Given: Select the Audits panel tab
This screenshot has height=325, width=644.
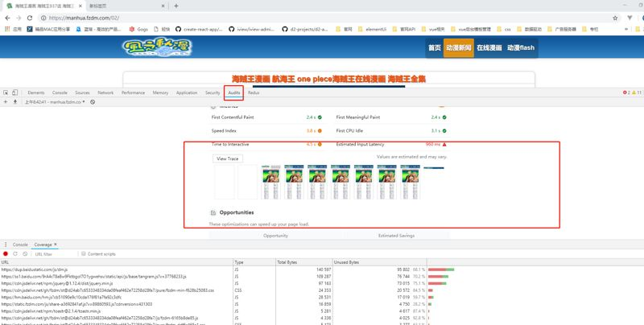Looking at the screenshot, I should [234, 93].
